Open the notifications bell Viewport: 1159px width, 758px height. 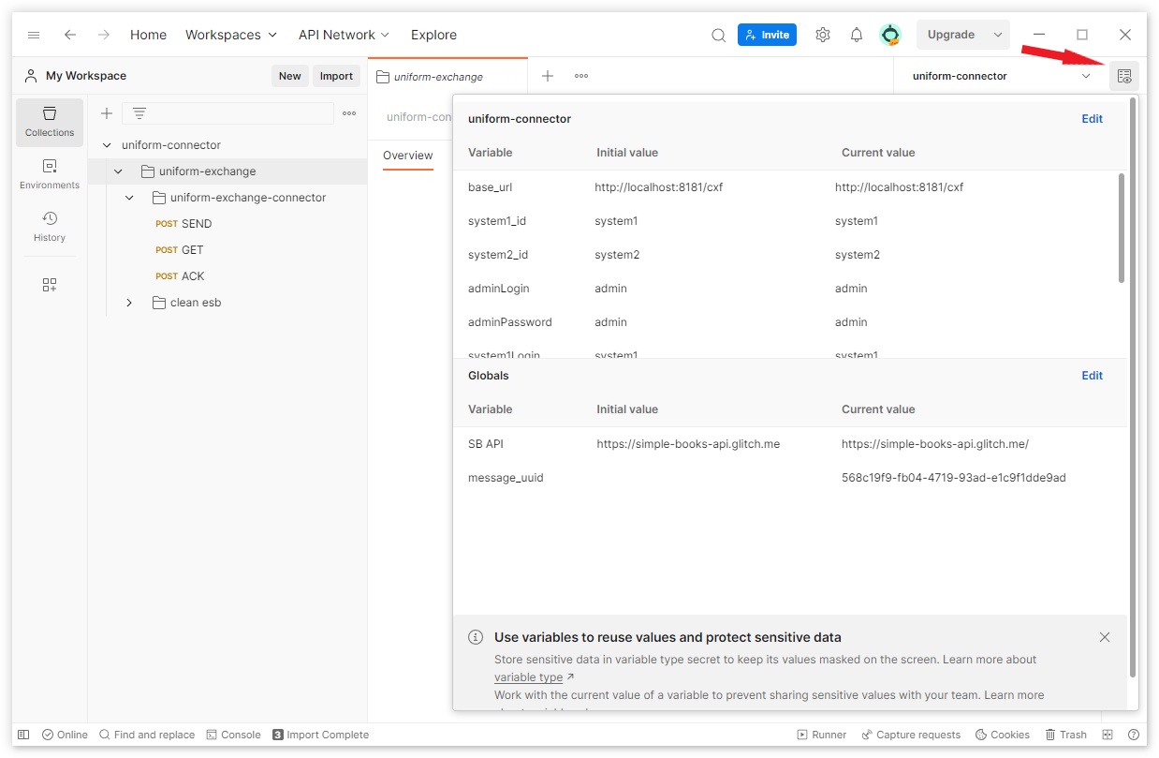[856, 35]
